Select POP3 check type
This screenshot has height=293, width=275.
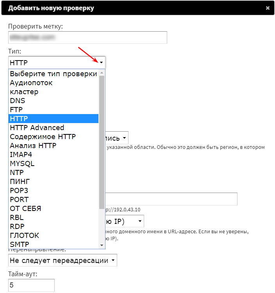tap(54, 190)
